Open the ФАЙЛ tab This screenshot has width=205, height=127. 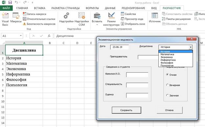point(6,8)
